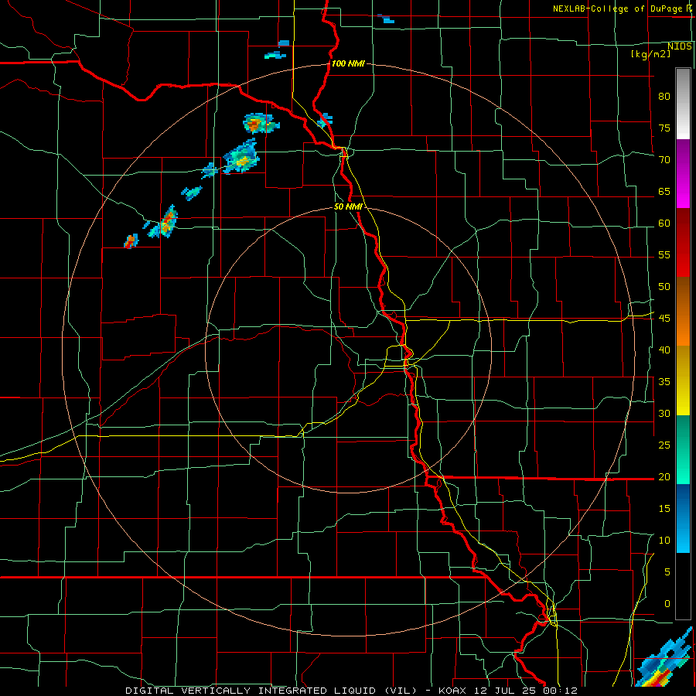
Task: Select the green legend segment near 25
Action: 683,449
